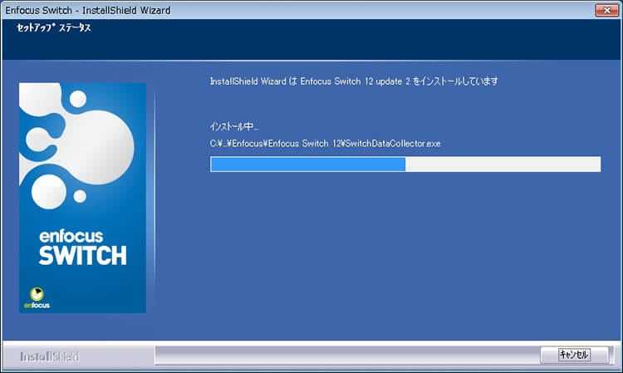Viewport: 623px width, 373px height.
Task: Click the キャンセル button
Action: 574,355
